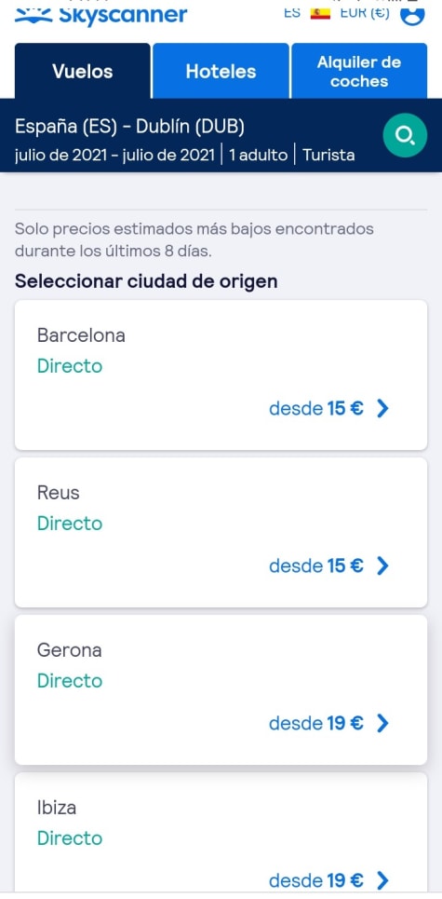This screenshot has height=899, width=442.
Task: Select Gerona desde 19 € price
Action: tap(316, 724)
